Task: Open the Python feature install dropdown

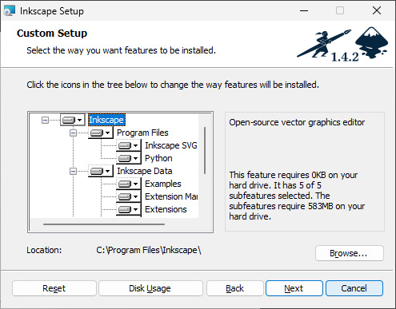Action: coord(129,158)
